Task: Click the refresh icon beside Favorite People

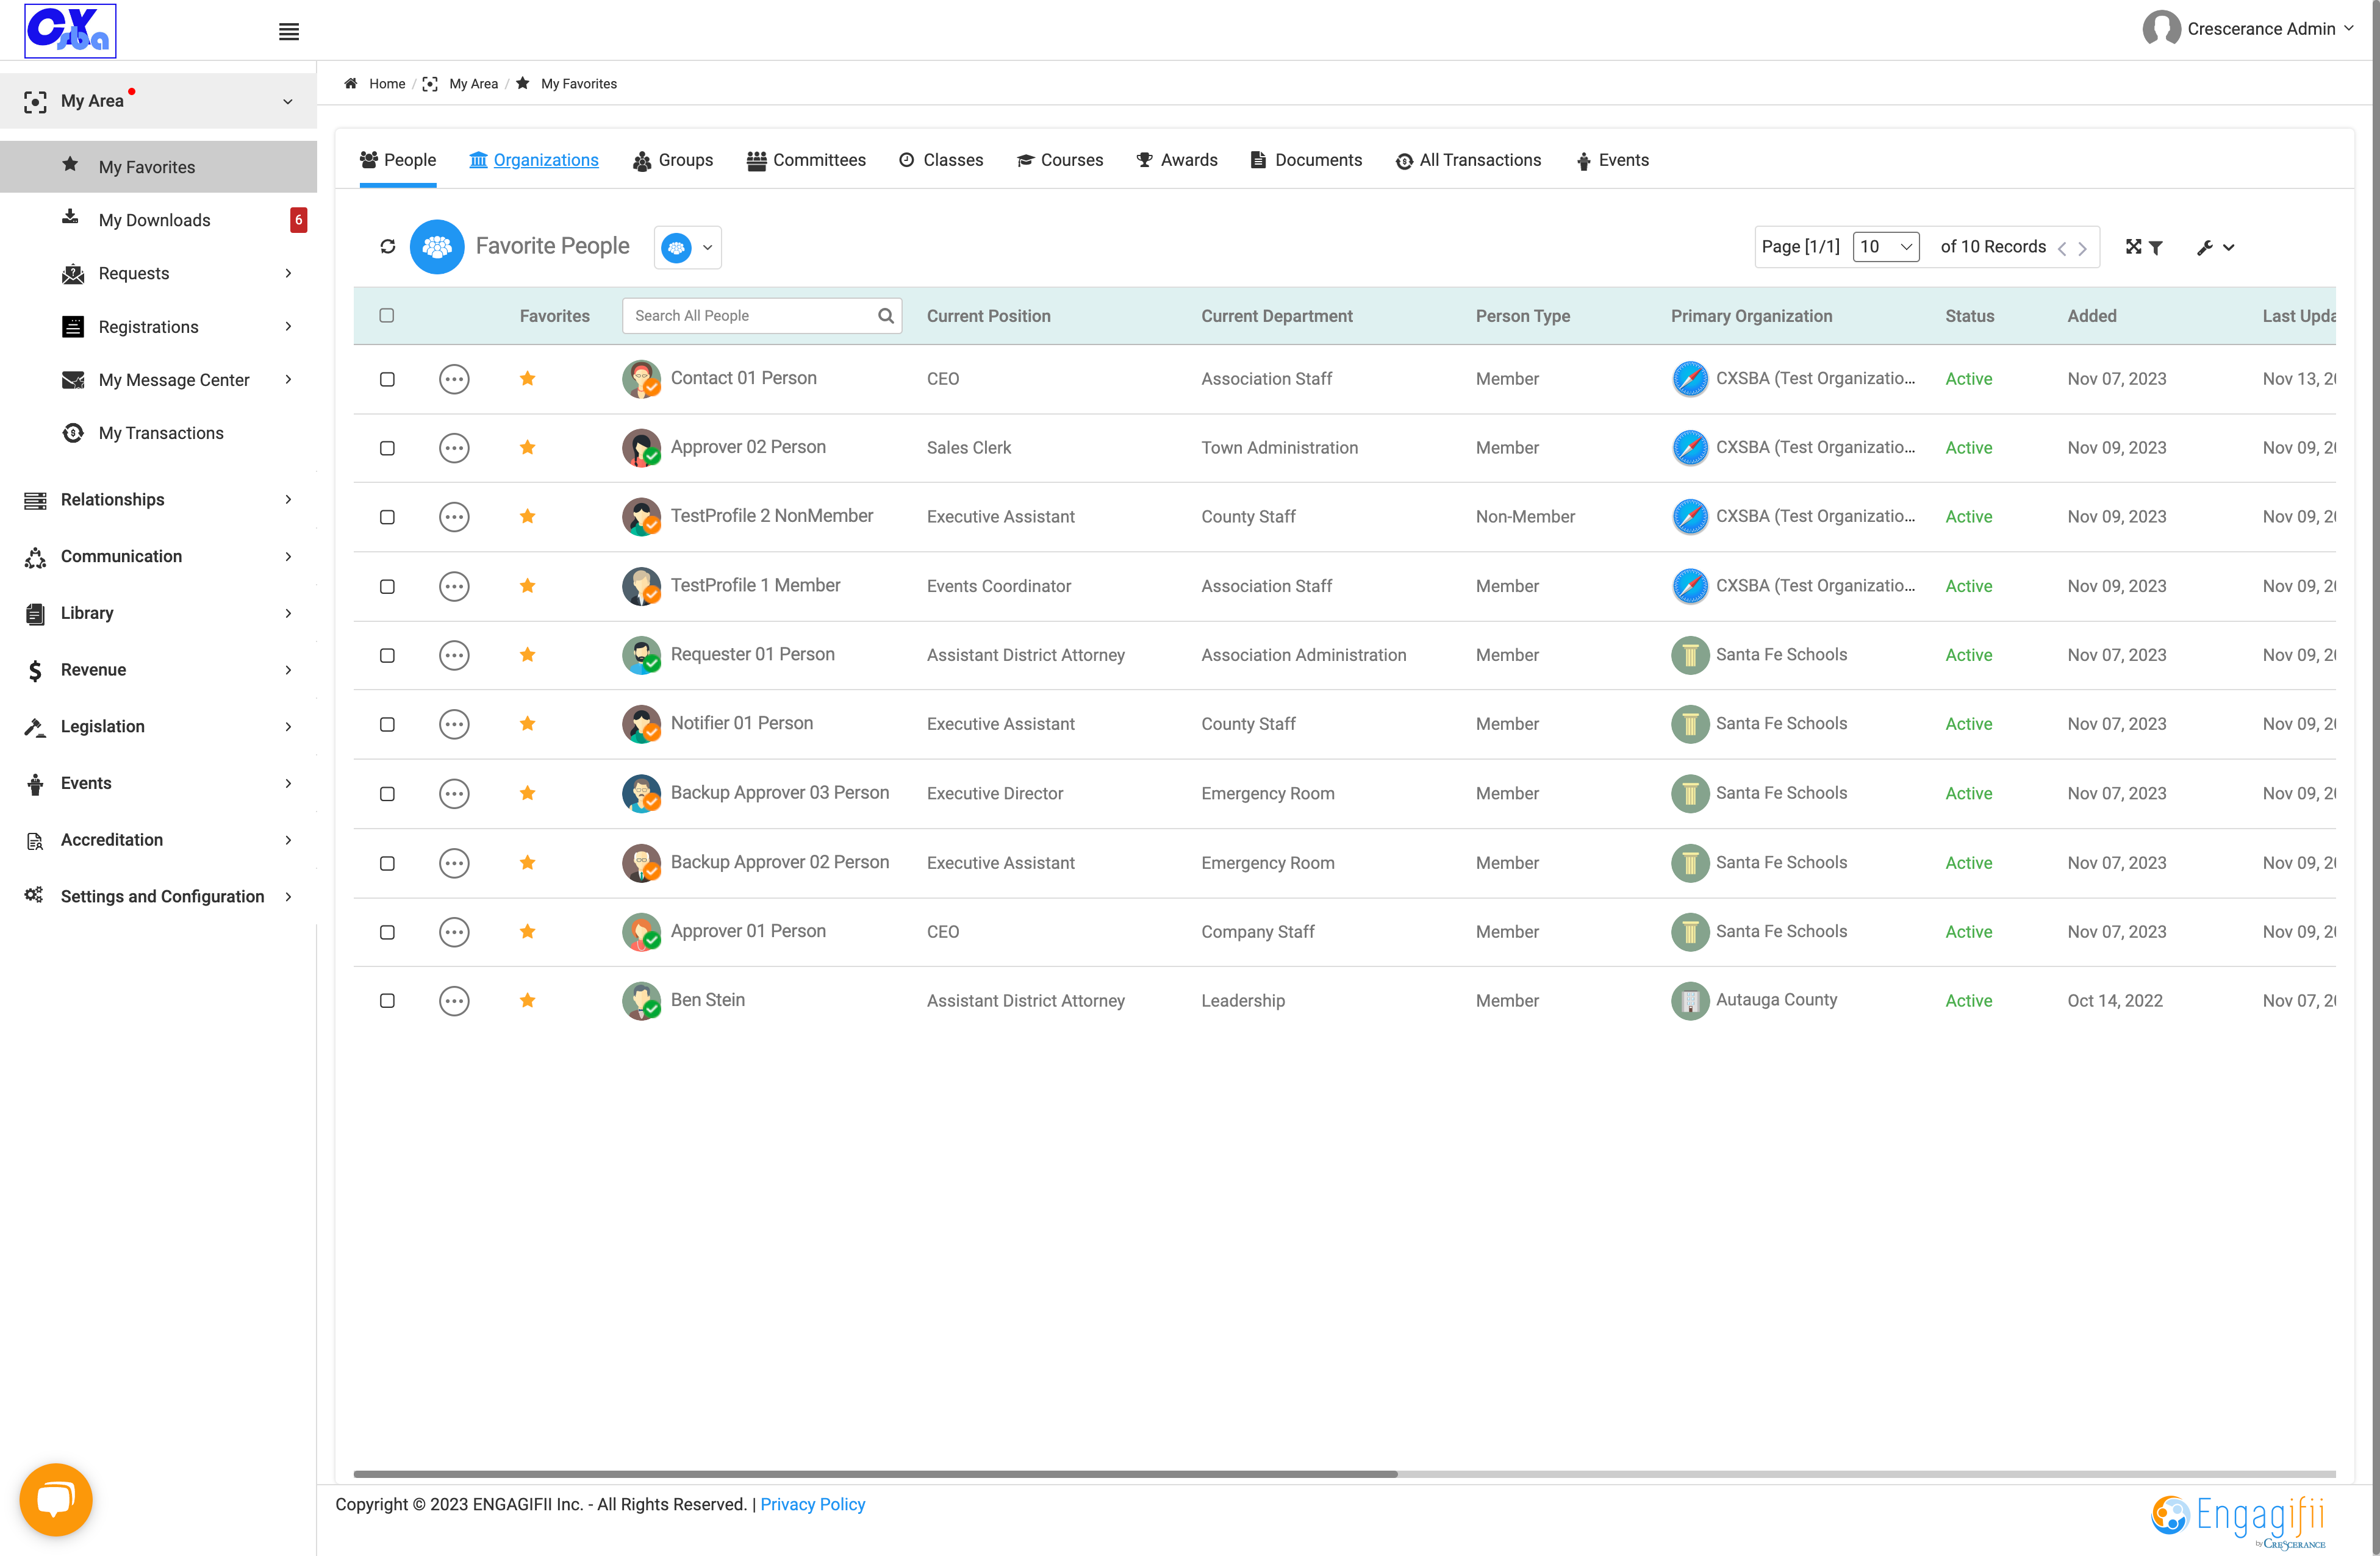Action: tap(388, 246)
